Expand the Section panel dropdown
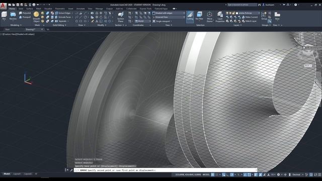The image size is (322, 181). tap(119, 25)
